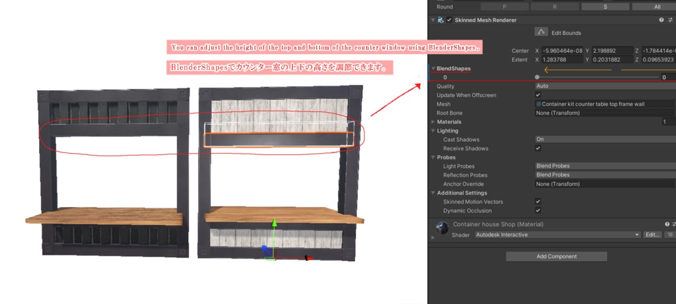Click the 'Container house Shop (Material)' title

pos(498,224)
